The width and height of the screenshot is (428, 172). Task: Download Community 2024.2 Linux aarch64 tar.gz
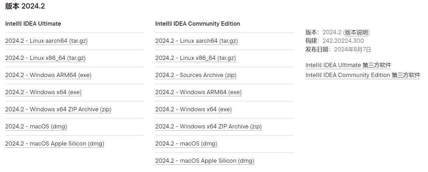(196, 41)
